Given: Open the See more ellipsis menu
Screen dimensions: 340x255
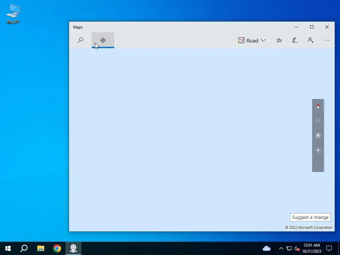Looking at the screenshot, I should point(327,40).
